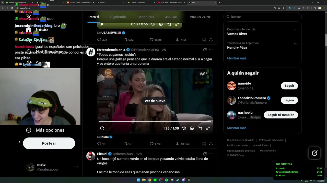
Task: Show more follow suggestions
Action: pos(237,128)
